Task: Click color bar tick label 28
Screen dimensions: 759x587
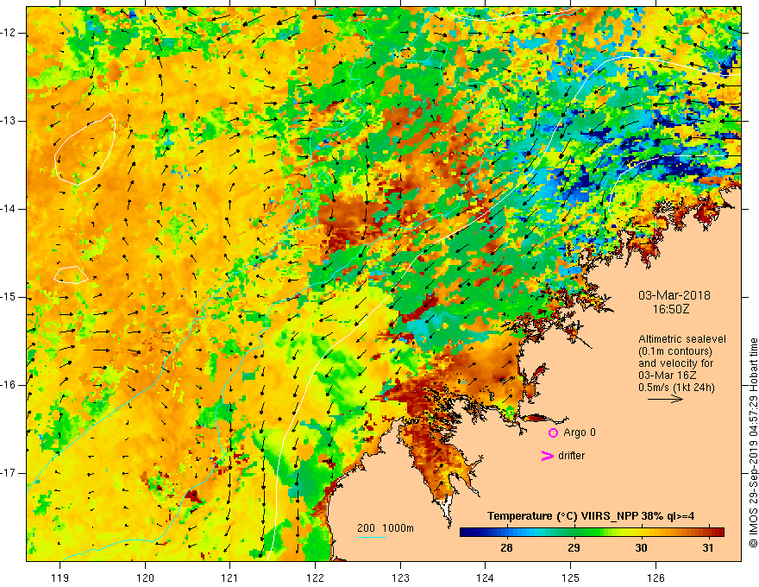Action: coord(506,548)
